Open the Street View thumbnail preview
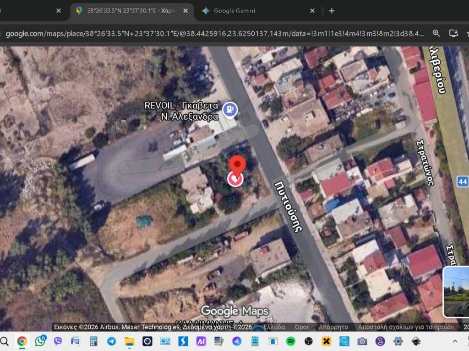This screenshot has width=469, height=351. pos(456,292)
